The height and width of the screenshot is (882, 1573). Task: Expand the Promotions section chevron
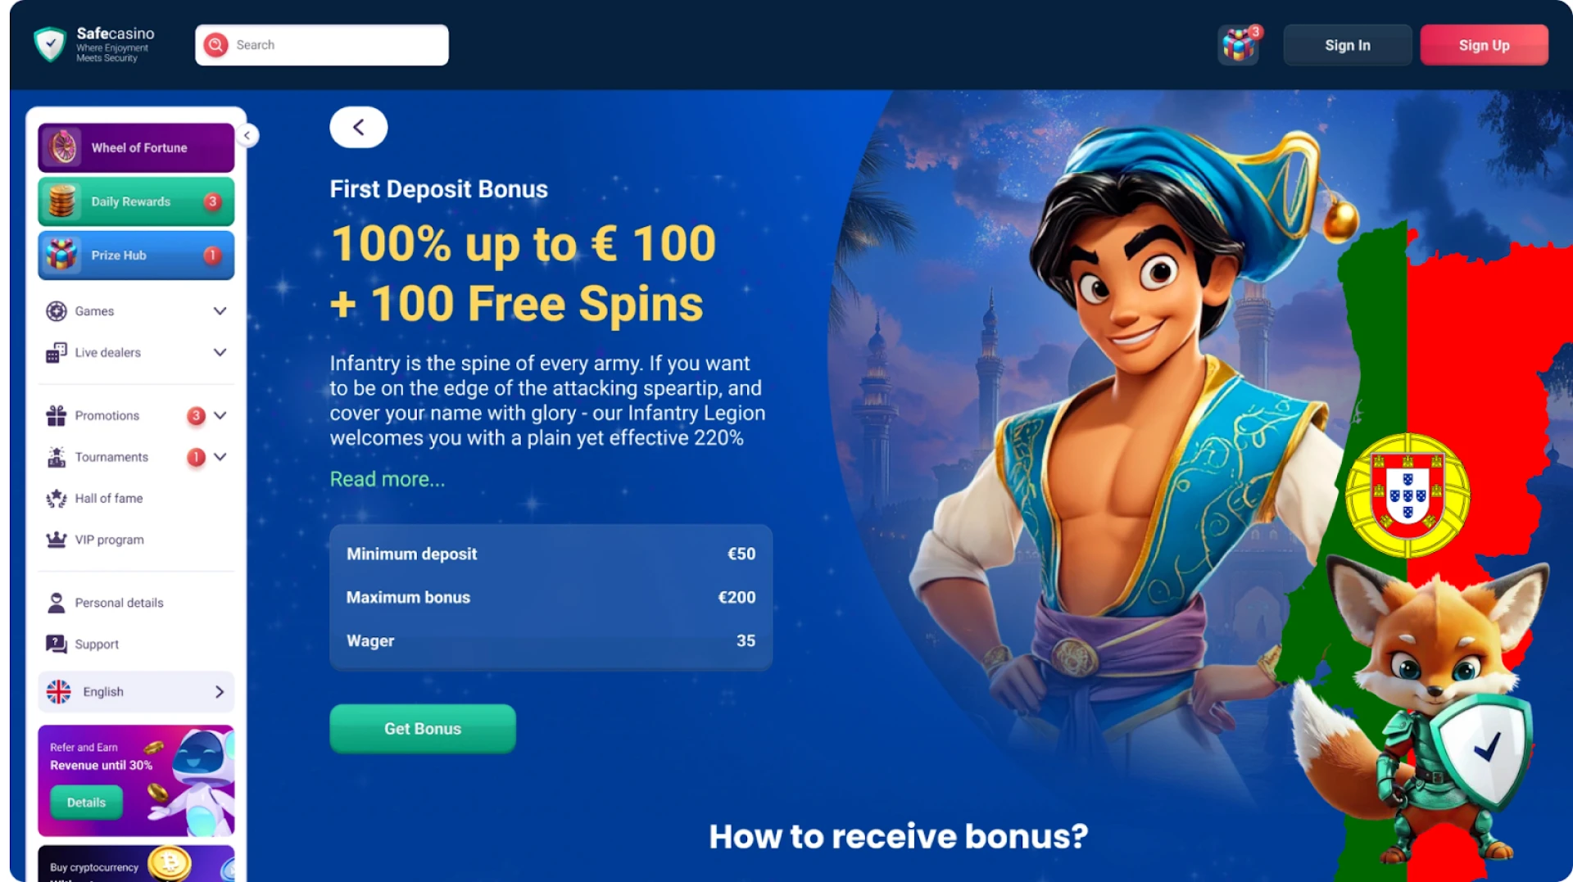[220, 415]
